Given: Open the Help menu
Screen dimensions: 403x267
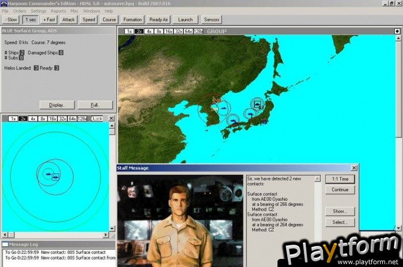Looking at the screenshot, I should point(109,11).
